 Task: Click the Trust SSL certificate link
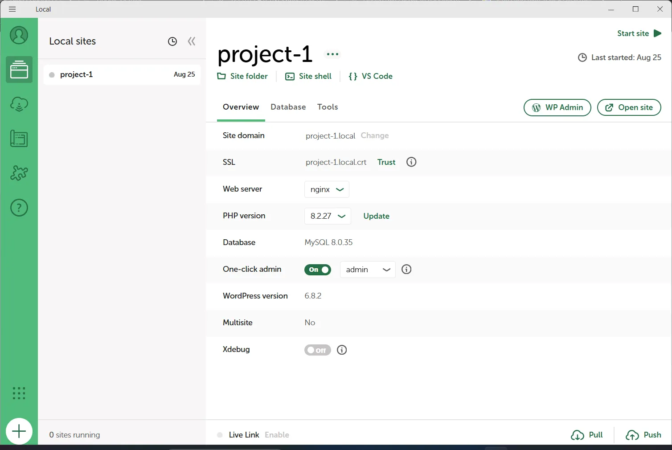point(386,162)
